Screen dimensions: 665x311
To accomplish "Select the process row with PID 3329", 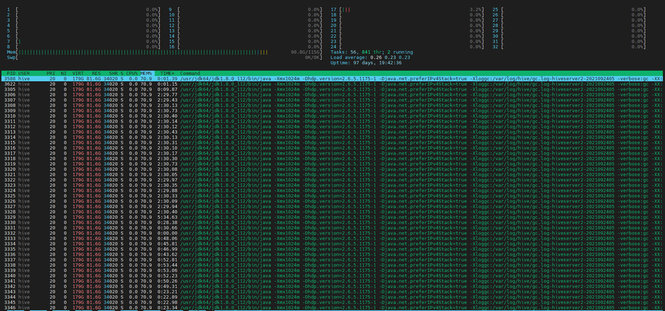I will coord(333,217).
